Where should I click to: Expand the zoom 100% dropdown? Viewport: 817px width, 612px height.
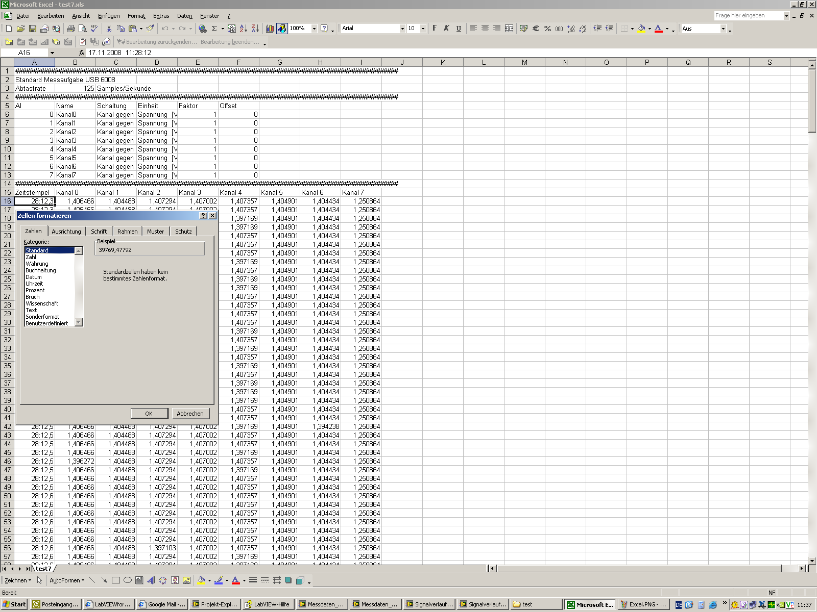point(314,29)
